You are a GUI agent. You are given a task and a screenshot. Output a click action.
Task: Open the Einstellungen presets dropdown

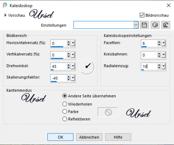click(x=136, y=25)
